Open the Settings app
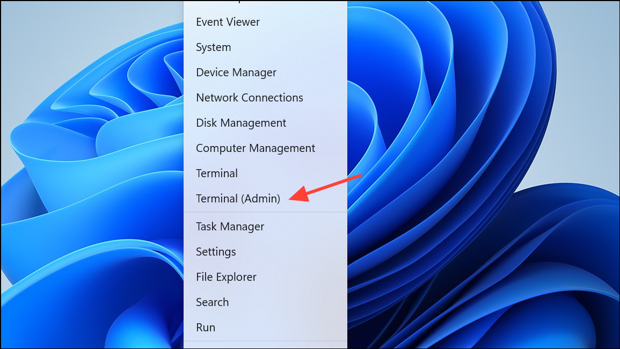The image size is (620, 349). [x=216, y=252]
